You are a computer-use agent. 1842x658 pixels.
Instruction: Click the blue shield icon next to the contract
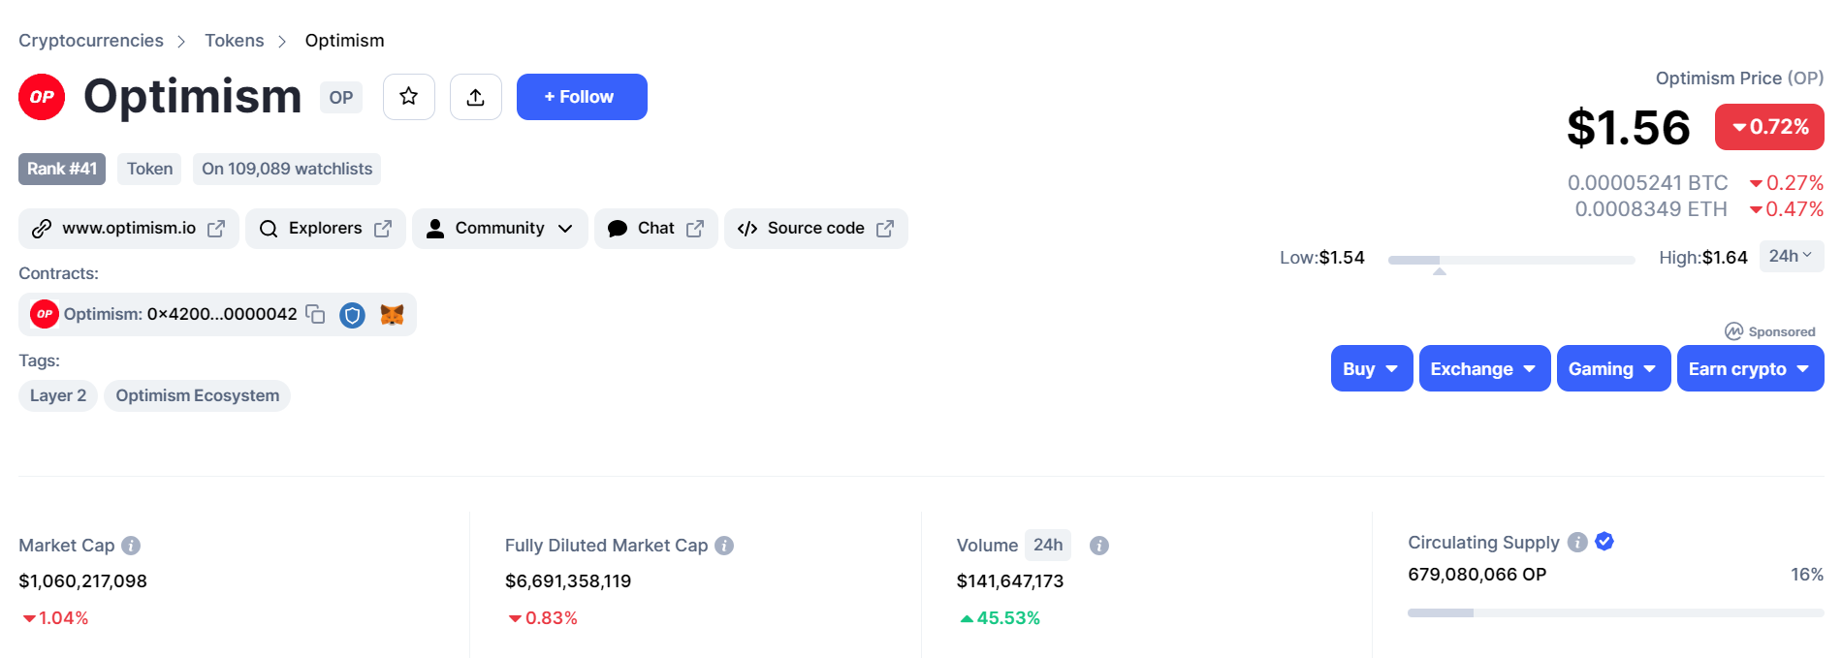pyautogui.click(x=352, y=315)
